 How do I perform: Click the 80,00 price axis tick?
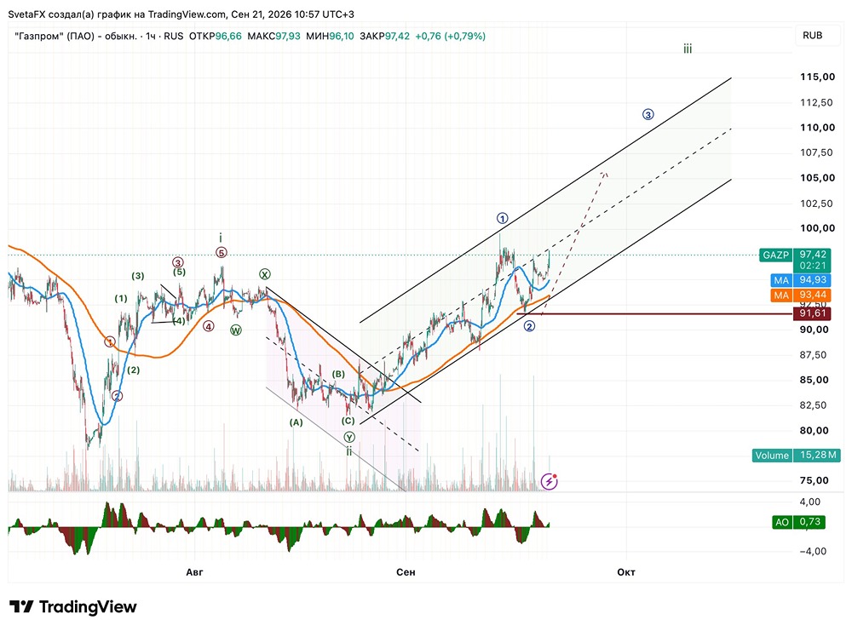(x=814, y=431)
